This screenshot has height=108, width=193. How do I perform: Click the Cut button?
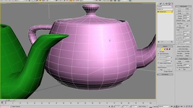click(180, 26)
